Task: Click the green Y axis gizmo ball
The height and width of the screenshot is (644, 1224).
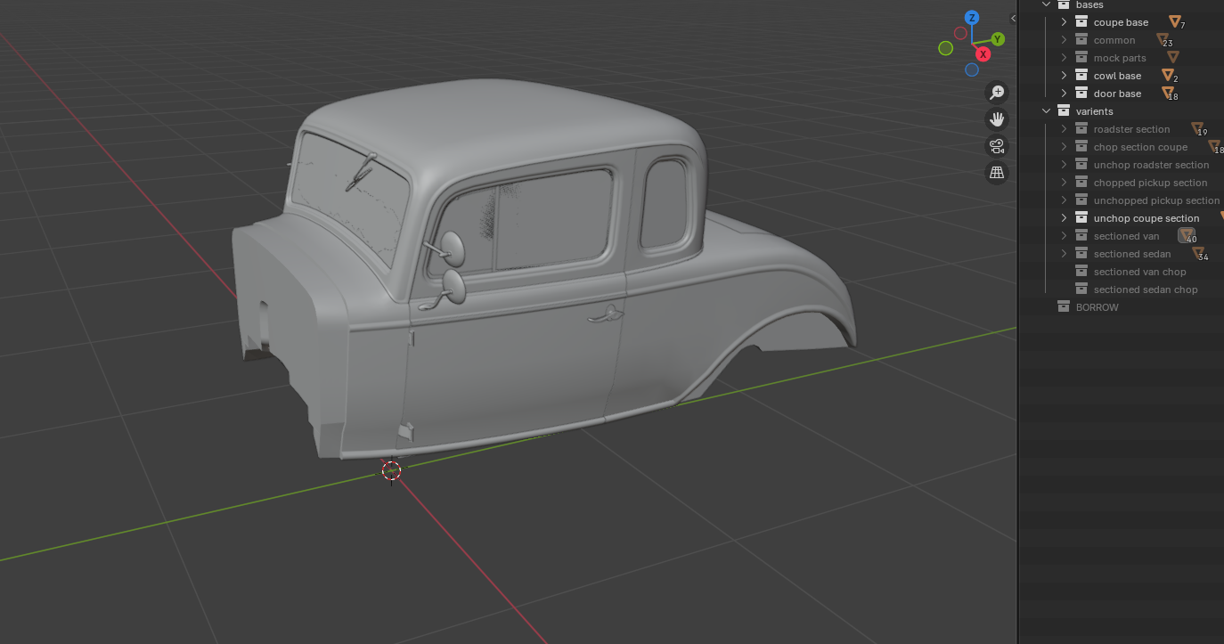Action: tap(998, 39)
